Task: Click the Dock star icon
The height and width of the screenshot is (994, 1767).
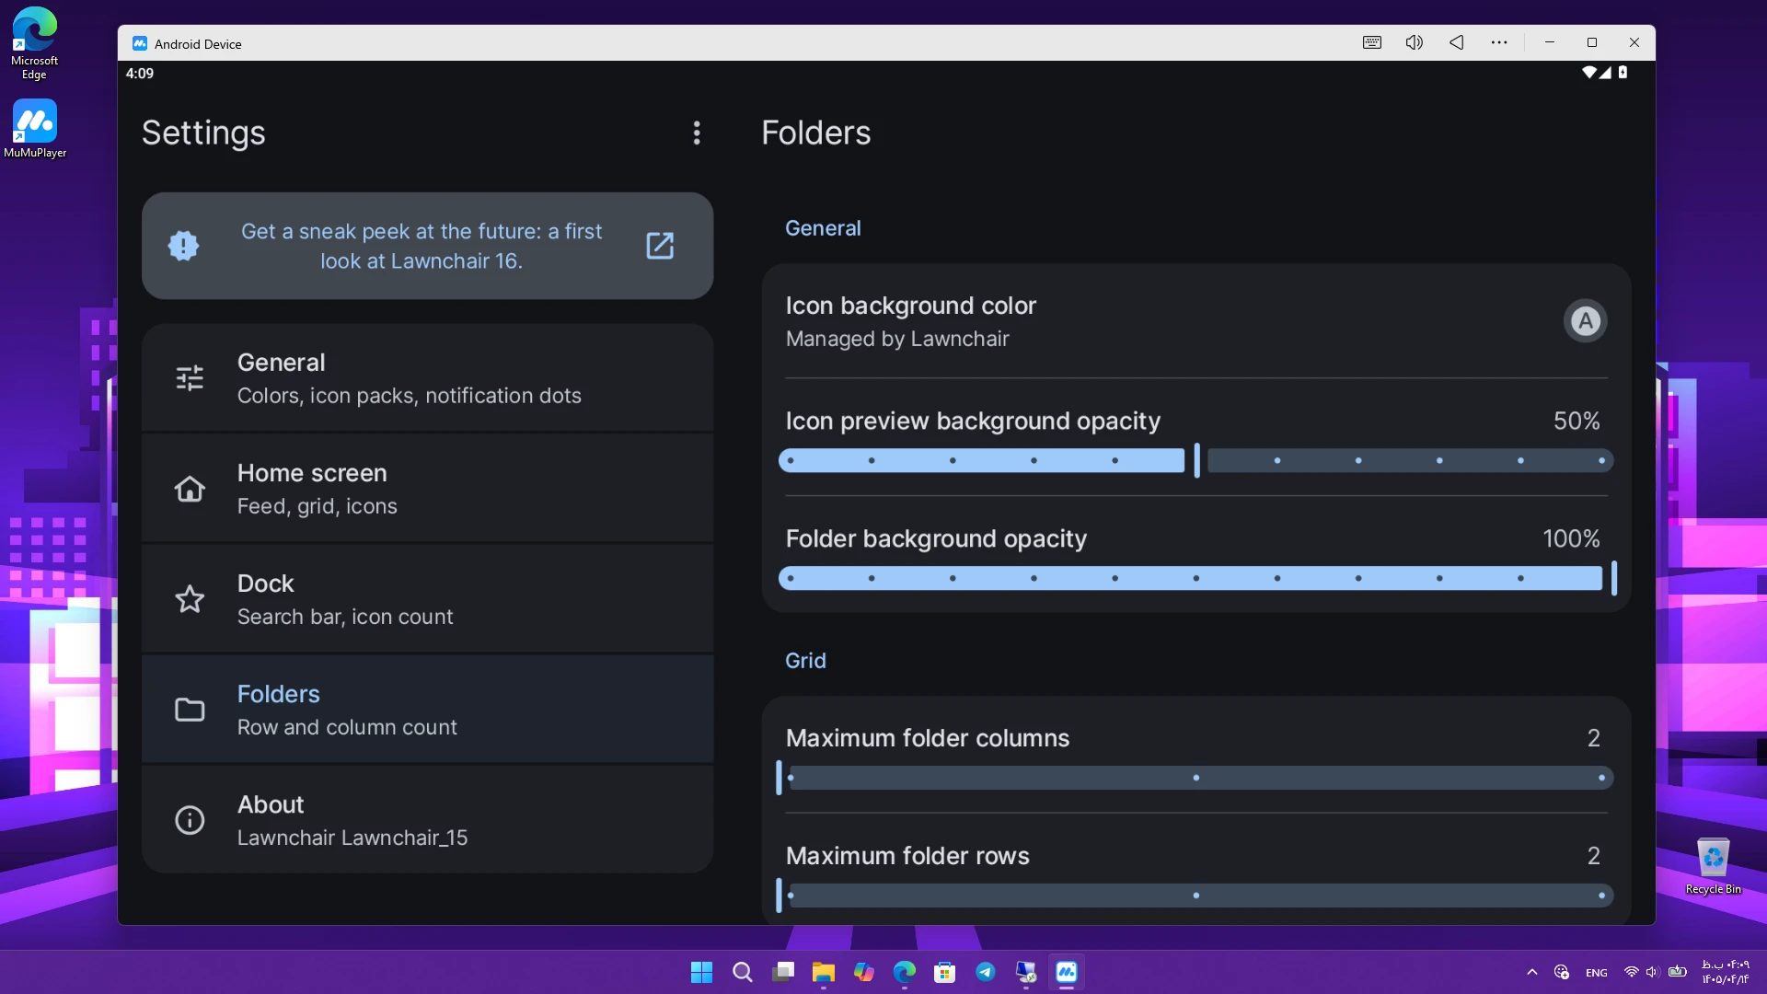Action: [190, 599]
